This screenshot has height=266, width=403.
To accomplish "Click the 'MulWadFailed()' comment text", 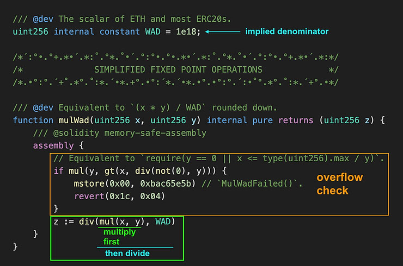I will pos(257,183).
